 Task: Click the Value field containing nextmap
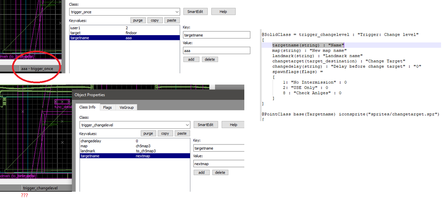(219, 164)
